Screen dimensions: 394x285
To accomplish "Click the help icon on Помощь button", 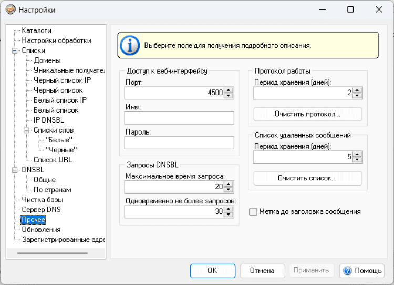I will (347, 271).
